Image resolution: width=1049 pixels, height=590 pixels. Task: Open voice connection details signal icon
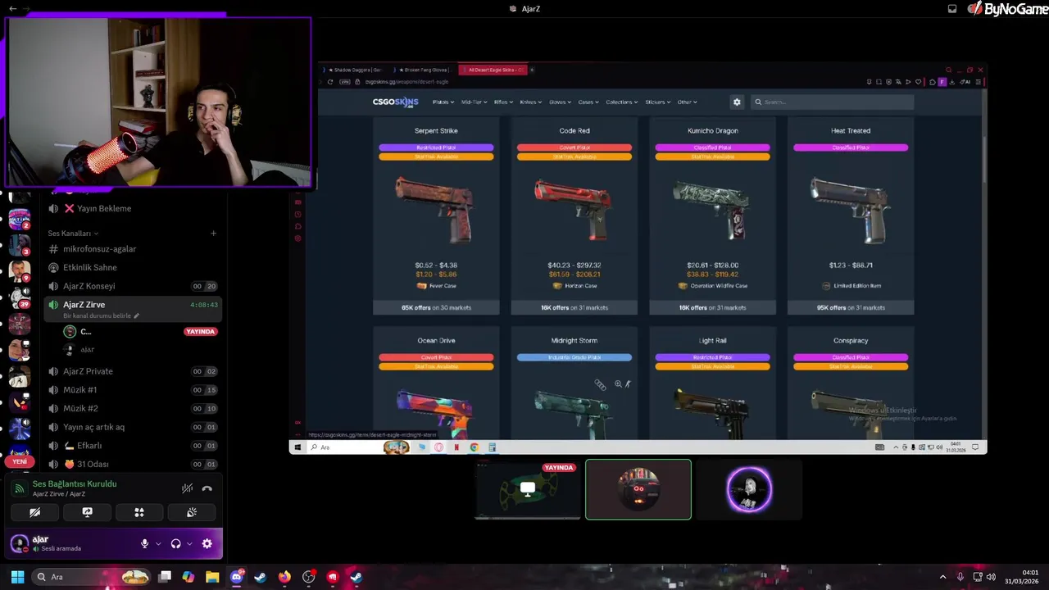[20, 488]
